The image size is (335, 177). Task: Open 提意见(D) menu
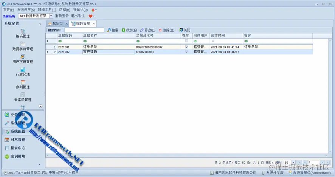tap(80, 10)
